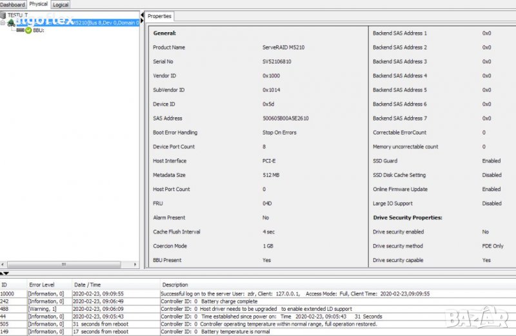Select the Properties tab
The height and width of the screenshot is (336, 516).
point(159,15)
